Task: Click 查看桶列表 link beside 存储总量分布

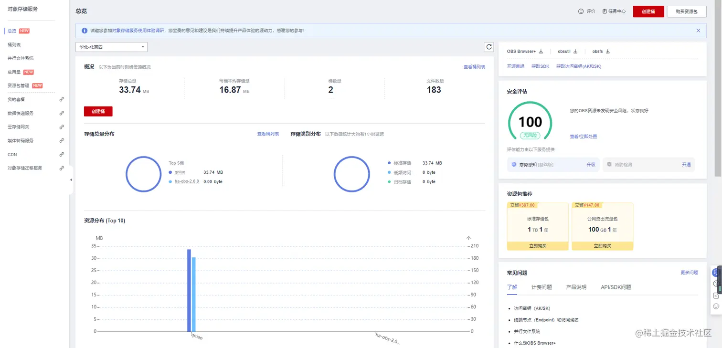Action: point(268,134)
